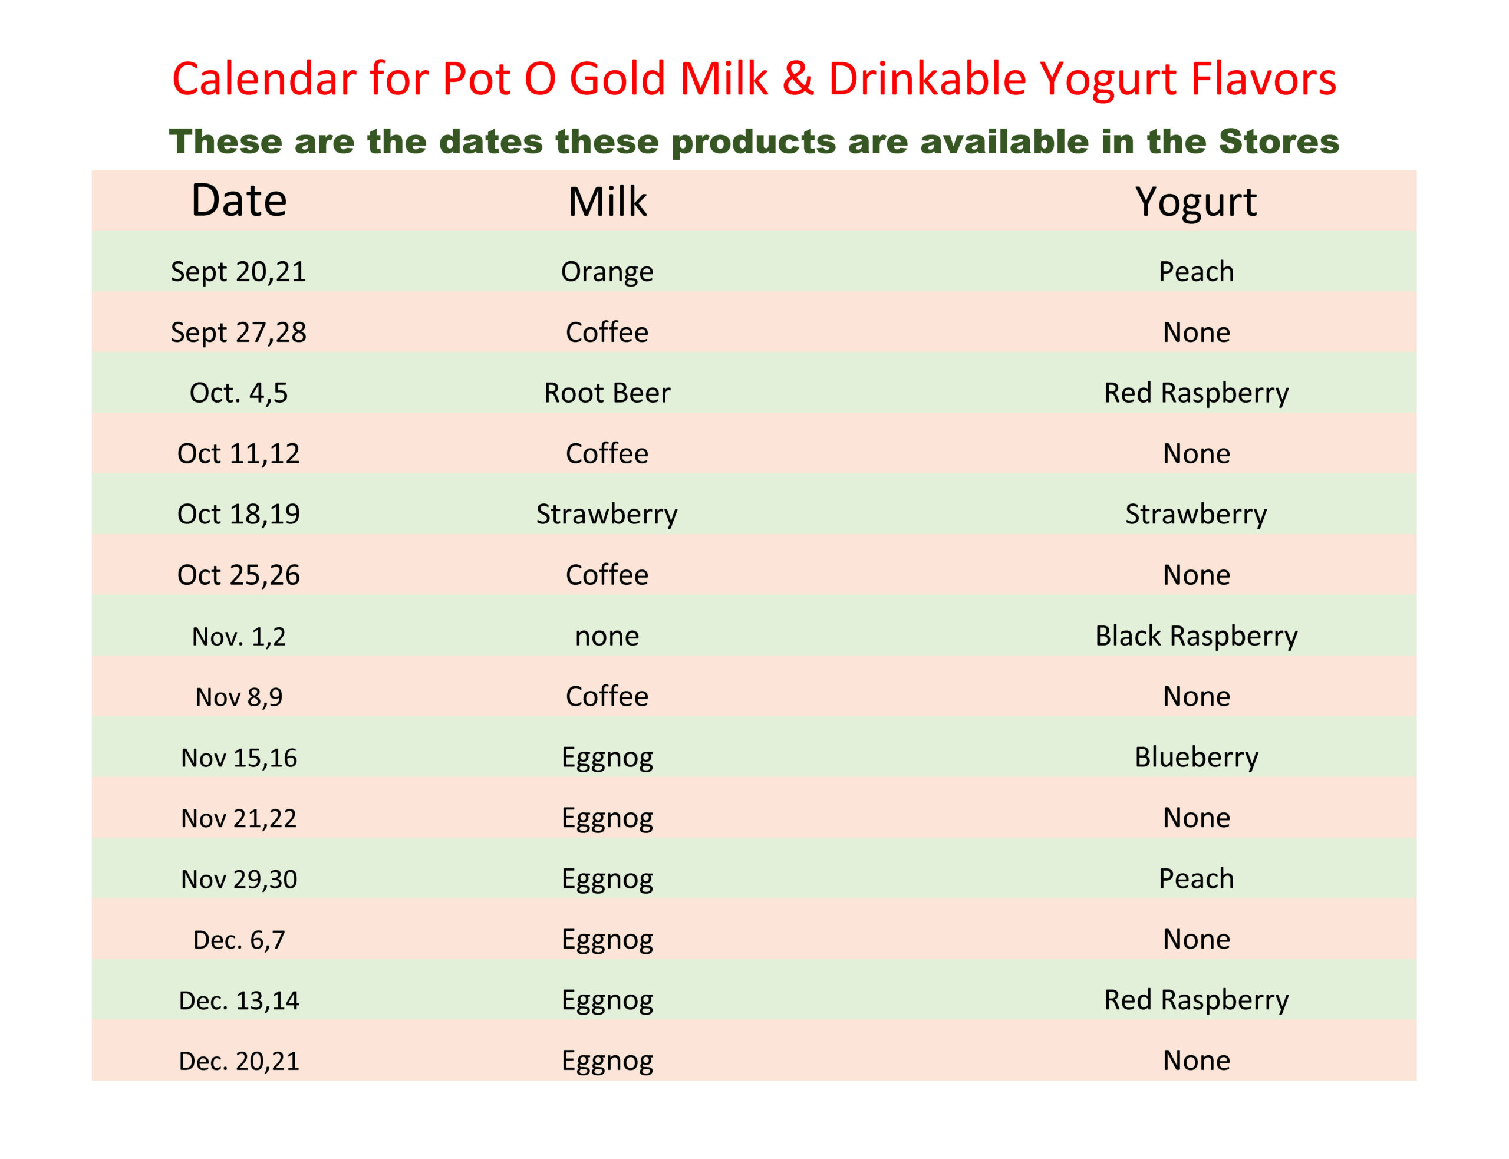Click the Dec. 13,14 date cell
1509x1159 pixels.
(239, 1000)
